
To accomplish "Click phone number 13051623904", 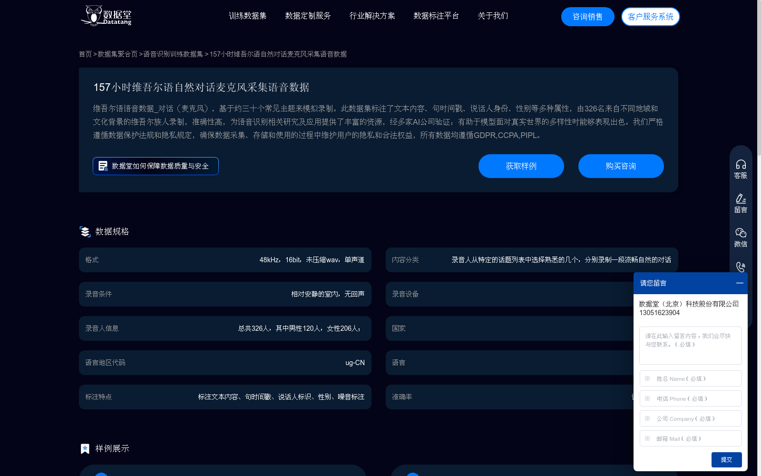I will (659, 313).
